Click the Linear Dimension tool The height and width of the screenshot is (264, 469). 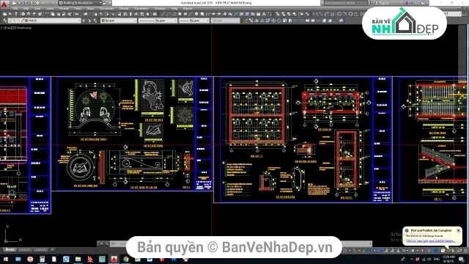pyautogui.click(x=315, y=14)
